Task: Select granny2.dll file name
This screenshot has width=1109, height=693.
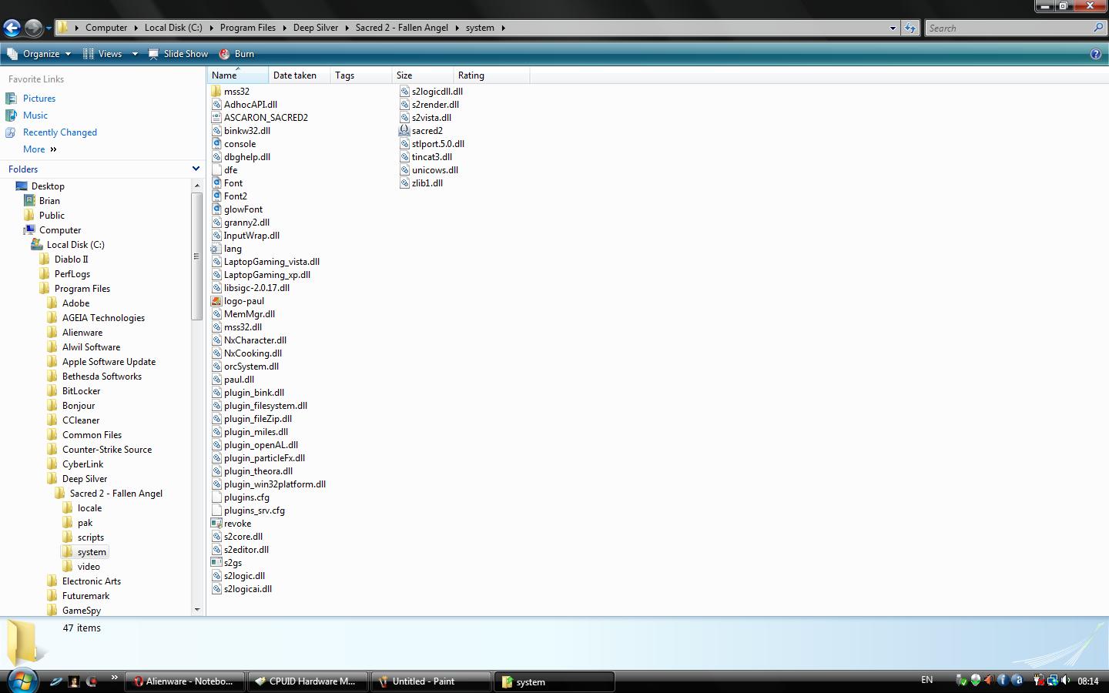Action: tap(246, 223)
